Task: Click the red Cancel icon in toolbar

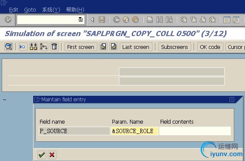Action: click(x=135, y=20)
